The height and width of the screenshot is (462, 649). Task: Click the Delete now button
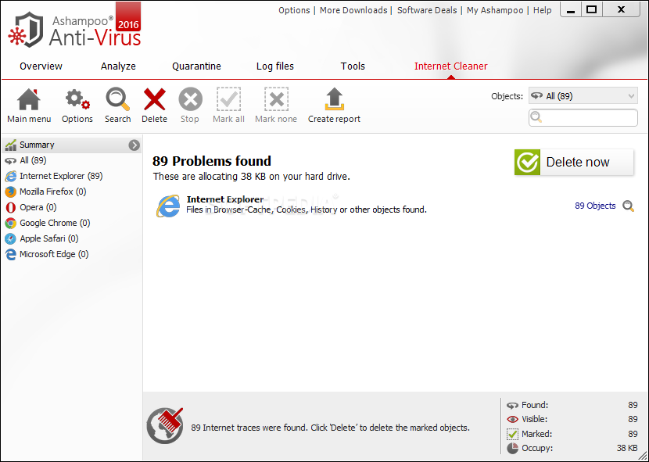574,163
